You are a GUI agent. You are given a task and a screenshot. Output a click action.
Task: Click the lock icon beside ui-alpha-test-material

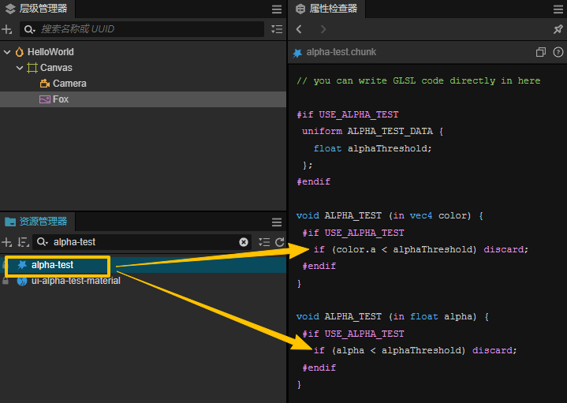6,281
